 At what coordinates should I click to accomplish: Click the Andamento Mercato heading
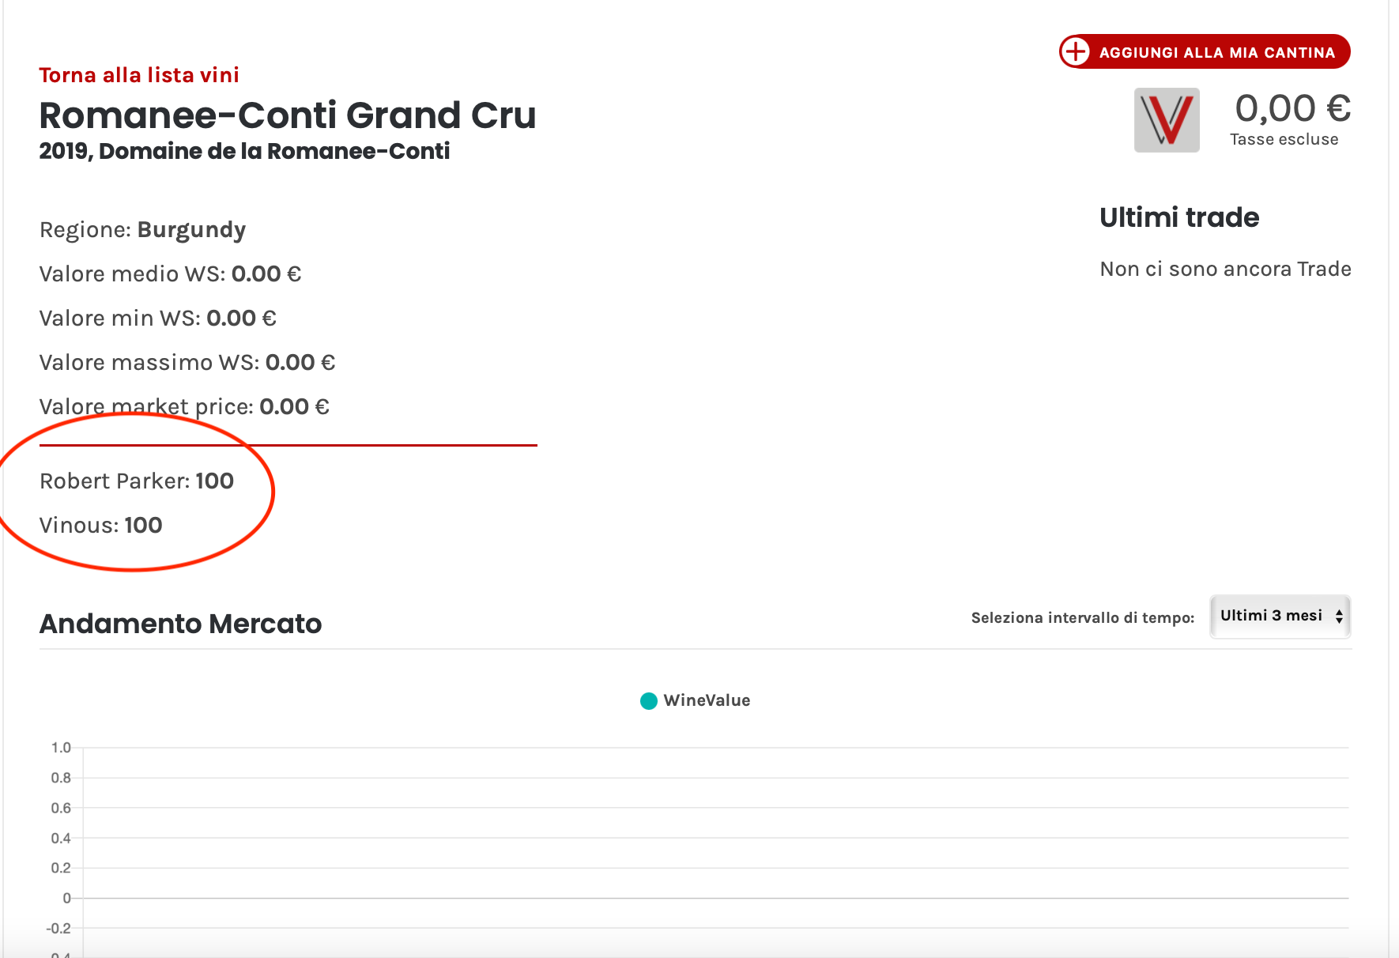(181, 624)
